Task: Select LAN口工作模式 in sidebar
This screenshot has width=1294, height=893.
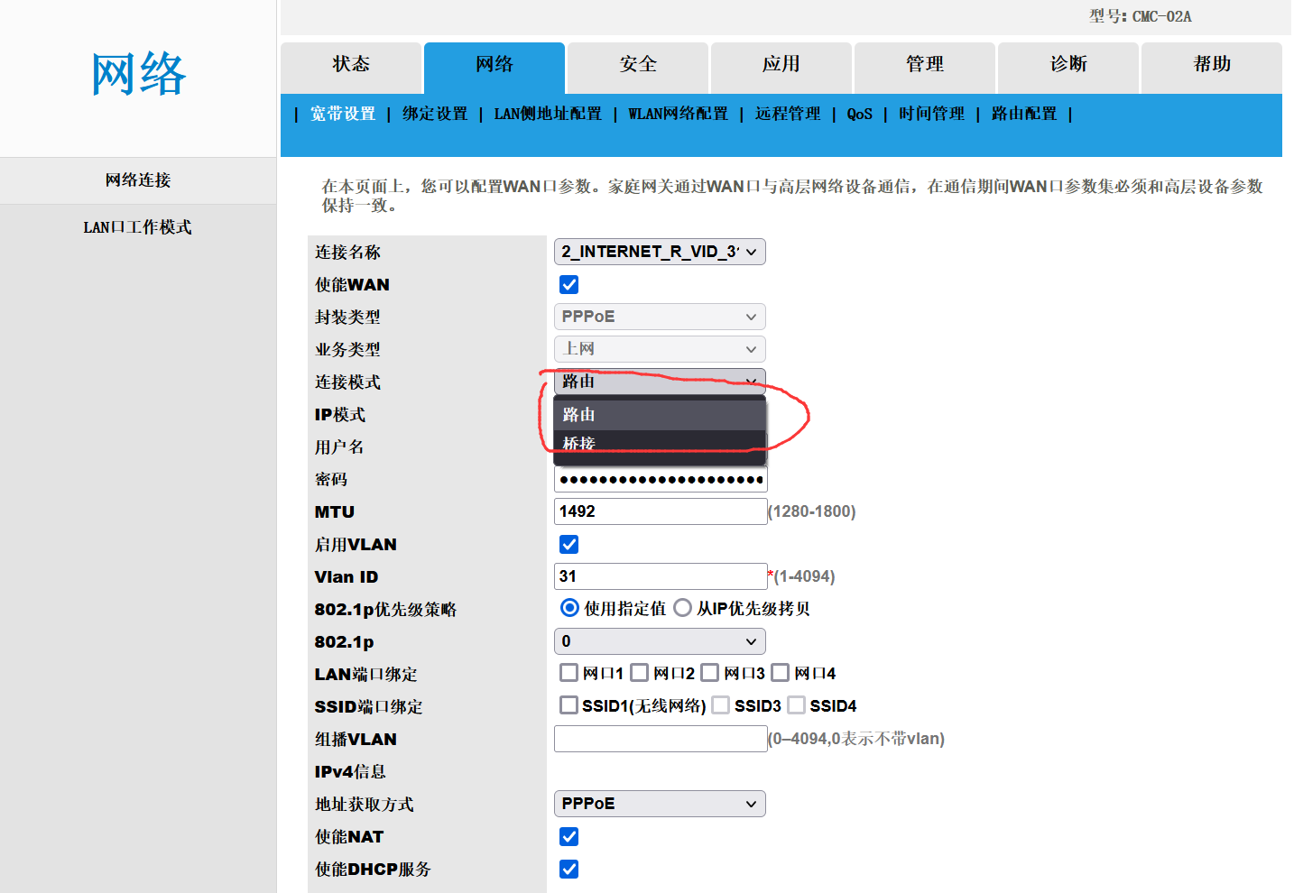Action: point(137,227)
